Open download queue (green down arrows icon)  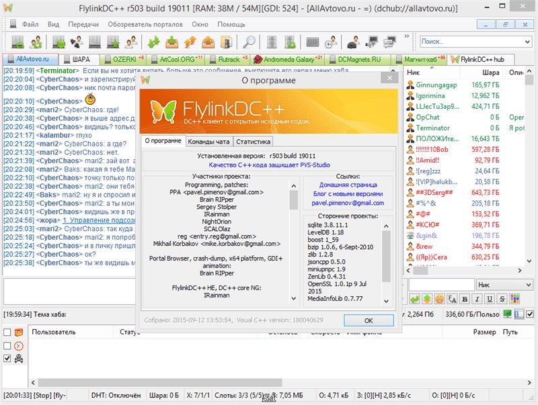tap(154, 42)
